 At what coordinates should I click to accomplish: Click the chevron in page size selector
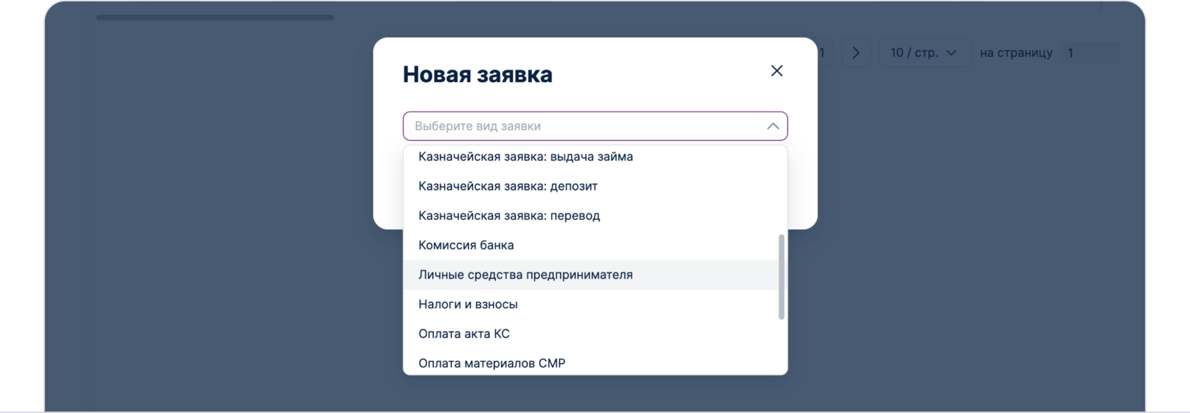[x=951, y=53]
